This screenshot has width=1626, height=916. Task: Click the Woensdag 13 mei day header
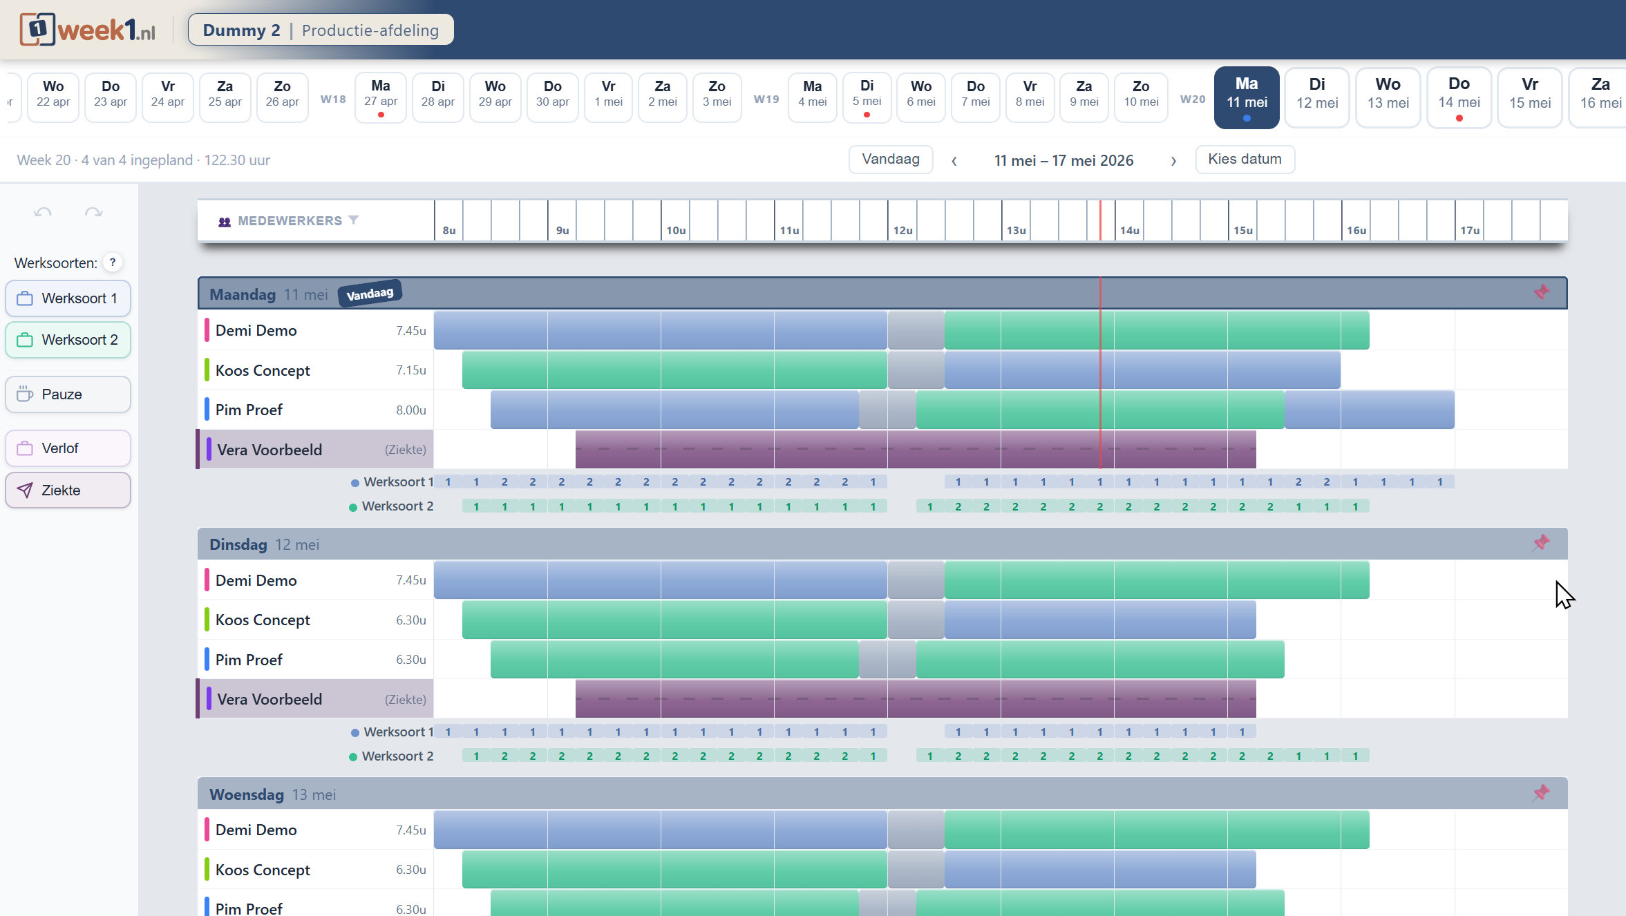click(882, 794)
